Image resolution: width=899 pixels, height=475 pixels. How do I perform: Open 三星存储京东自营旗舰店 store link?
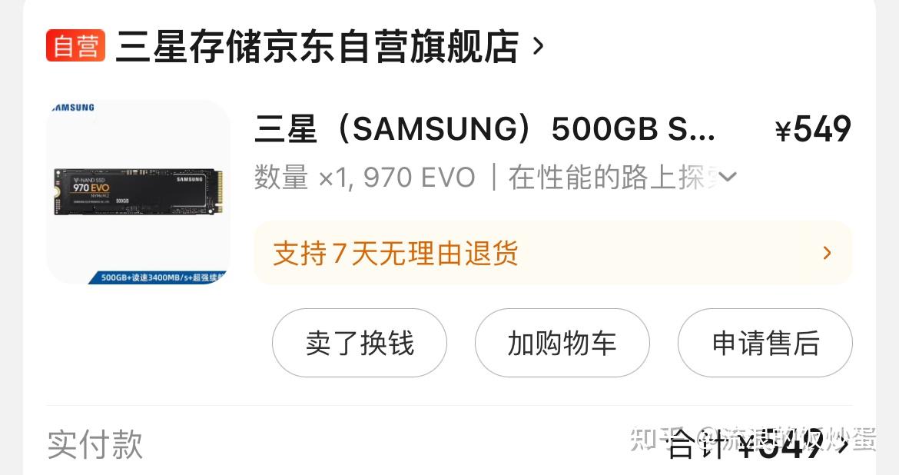point(317,46)
